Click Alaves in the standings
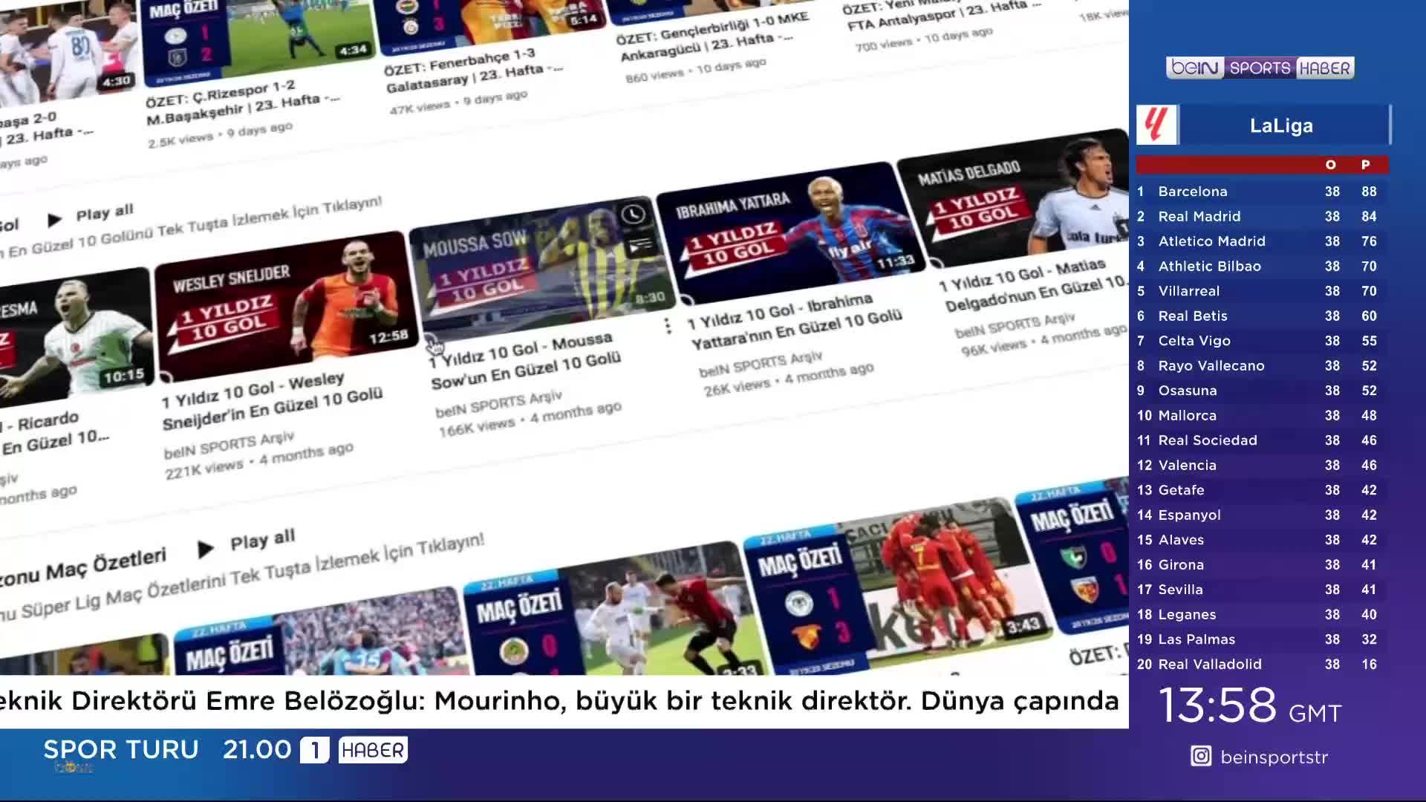The width and height of the screenshot is (1426, 802). click(x=1262, y=540)
